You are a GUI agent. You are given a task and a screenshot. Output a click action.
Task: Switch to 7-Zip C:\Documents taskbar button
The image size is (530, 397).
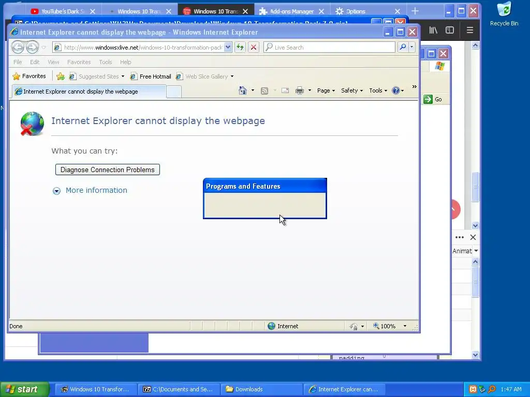(179, 389)
